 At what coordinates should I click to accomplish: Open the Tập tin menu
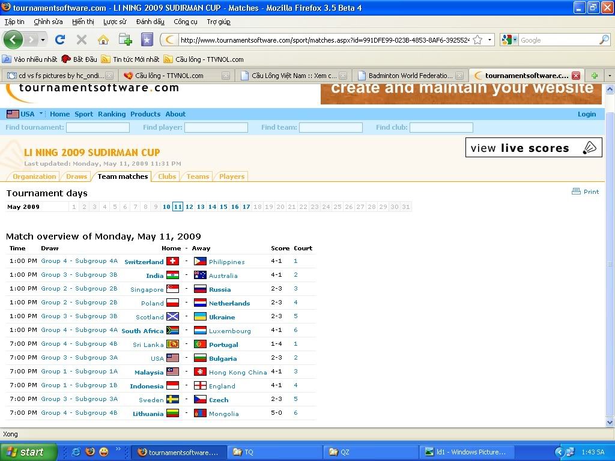tap(14, 22)
